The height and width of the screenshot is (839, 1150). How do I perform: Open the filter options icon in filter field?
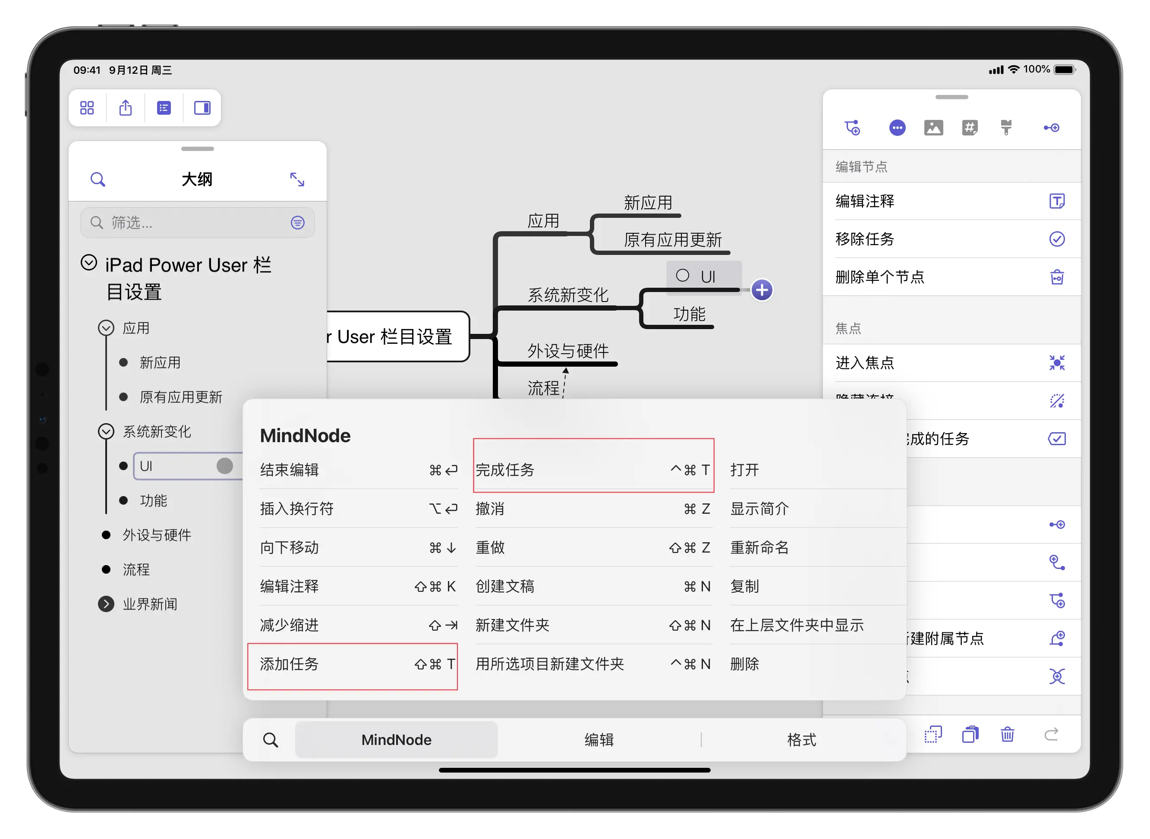(298, 223)
